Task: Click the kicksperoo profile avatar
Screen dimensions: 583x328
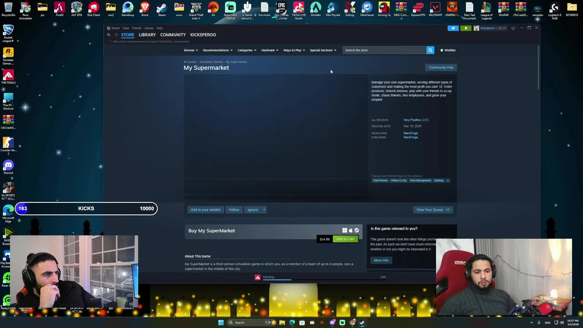Action: coord(476,28)
